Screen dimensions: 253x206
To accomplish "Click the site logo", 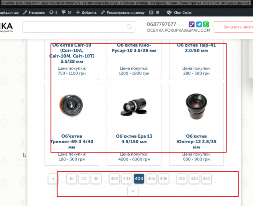I will click(x=6, y=27).
